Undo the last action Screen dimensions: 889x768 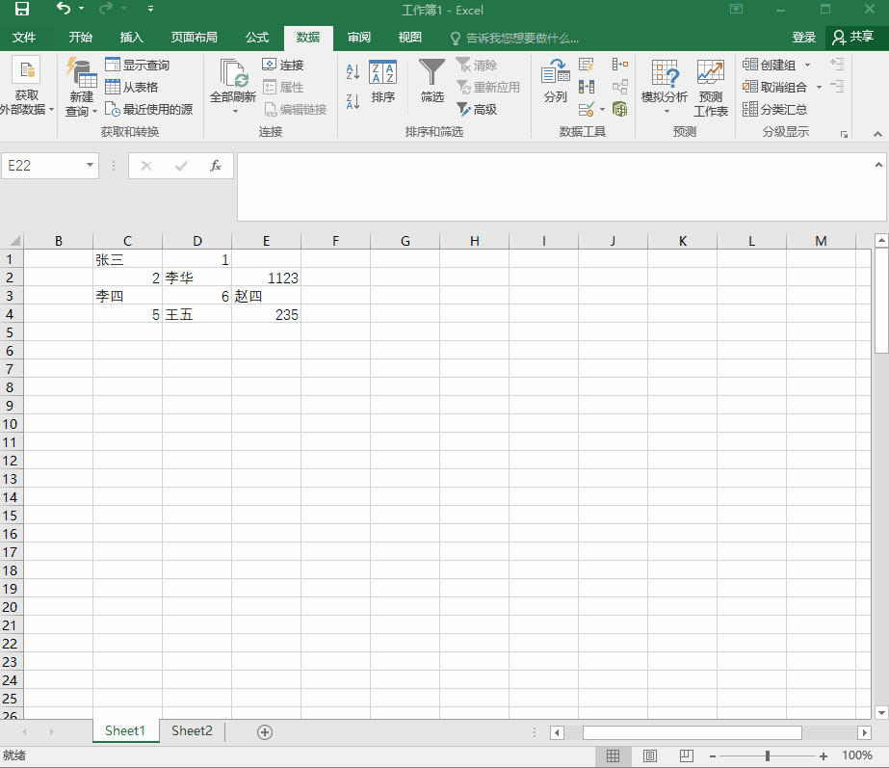point(63,9)
